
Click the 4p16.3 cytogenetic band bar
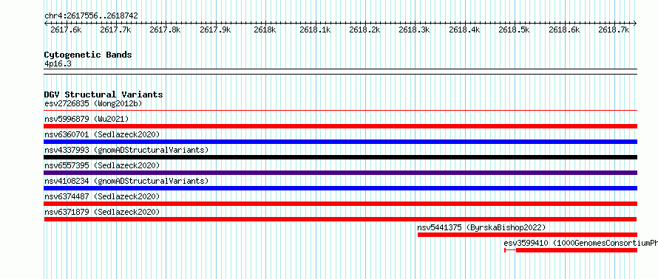point(341,72)
